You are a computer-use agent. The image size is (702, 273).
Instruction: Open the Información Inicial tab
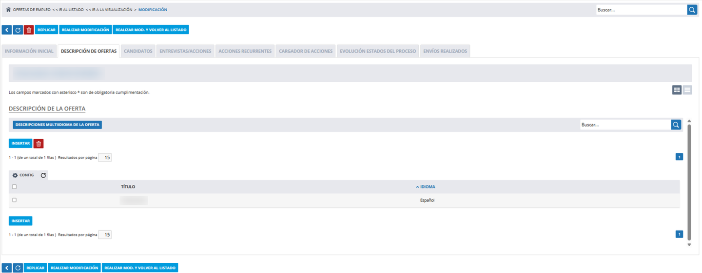[29, 51]
